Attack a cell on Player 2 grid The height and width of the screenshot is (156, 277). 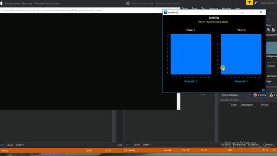click(x=241, y=54)
